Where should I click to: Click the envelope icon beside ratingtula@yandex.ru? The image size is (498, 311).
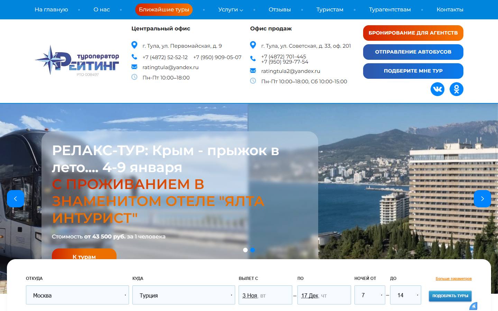coord(135,67)
